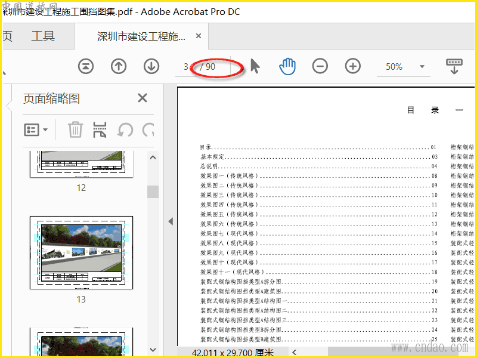Select page 12 thumbnail
Image resolution: width=477 pixels, height=358 pixels.
(x=81, y=165)
